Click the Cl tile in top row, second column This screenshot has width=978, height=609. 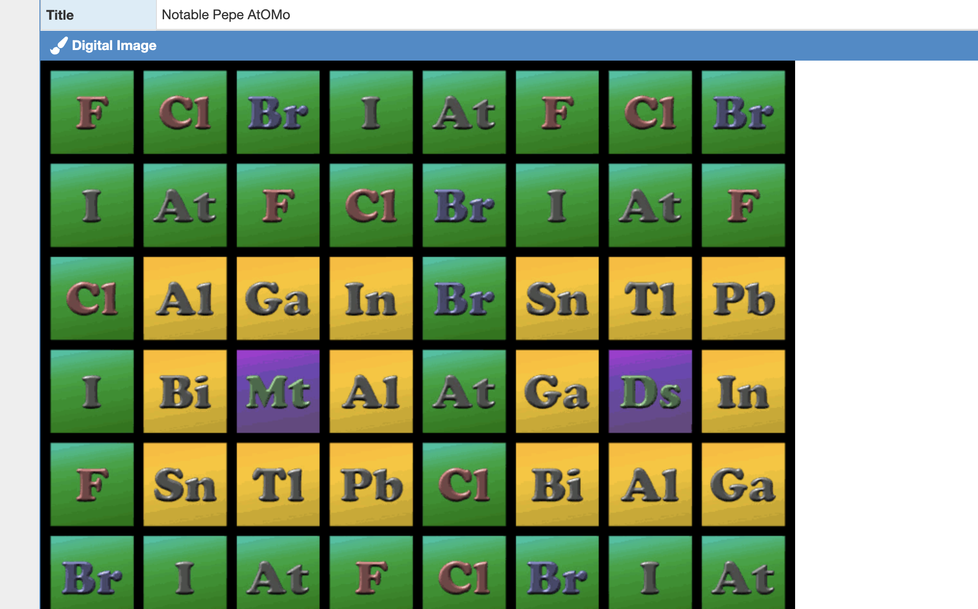pos(185,112)
